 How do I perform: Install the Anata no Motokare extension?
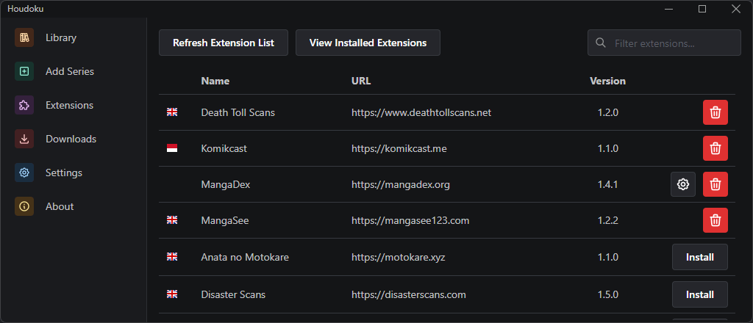[x=699, y=257]
